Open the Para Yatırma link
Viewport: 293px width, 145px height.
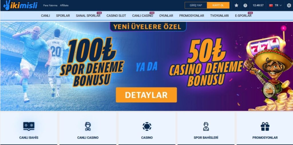pos(50,5)
